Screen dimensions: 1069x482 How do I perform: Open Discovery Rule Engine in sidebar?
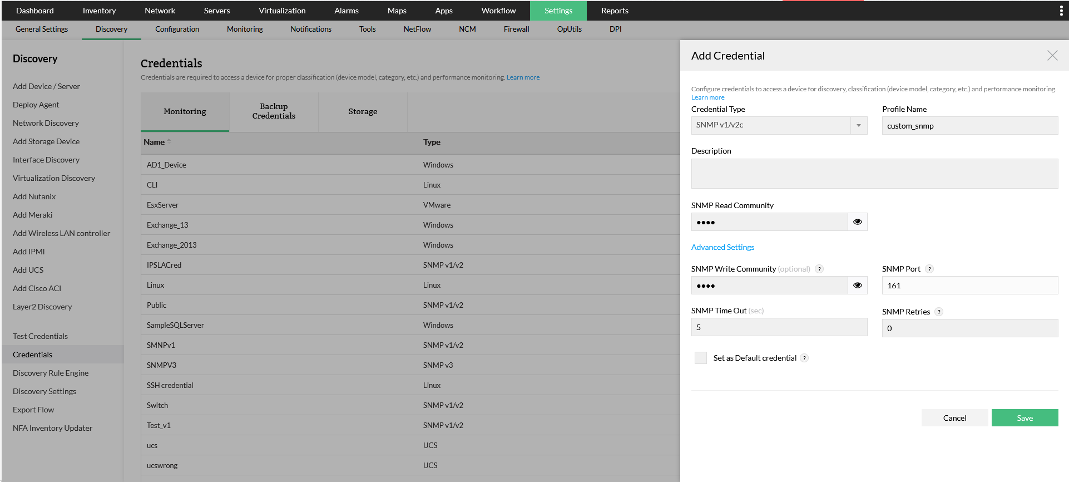point(51,373)
